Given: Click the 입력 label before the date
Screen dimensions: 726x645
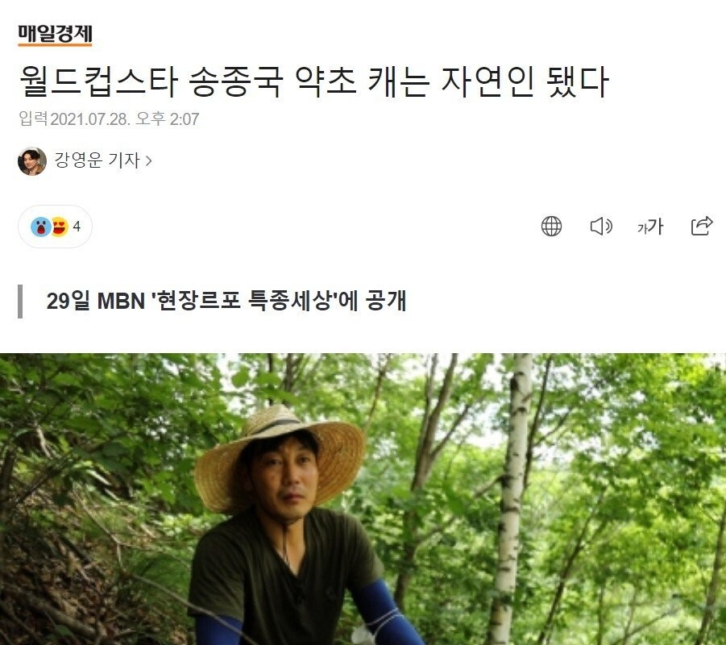Looking at the screenshot, I should pyautogui.click(x=33, y=119).
